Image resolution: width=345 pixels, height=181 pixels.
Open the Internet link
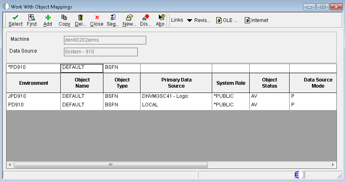[256, 20]
